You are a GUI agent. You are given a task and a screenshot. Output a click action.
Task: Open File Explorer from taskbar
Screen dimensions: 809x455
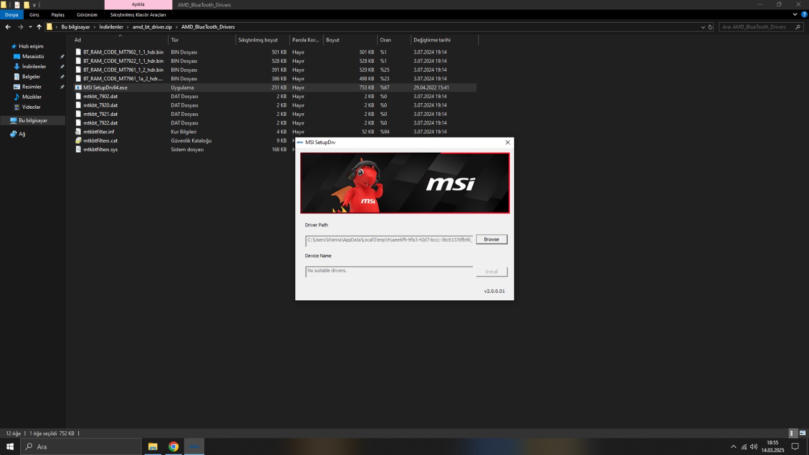(x=153, y=446)
